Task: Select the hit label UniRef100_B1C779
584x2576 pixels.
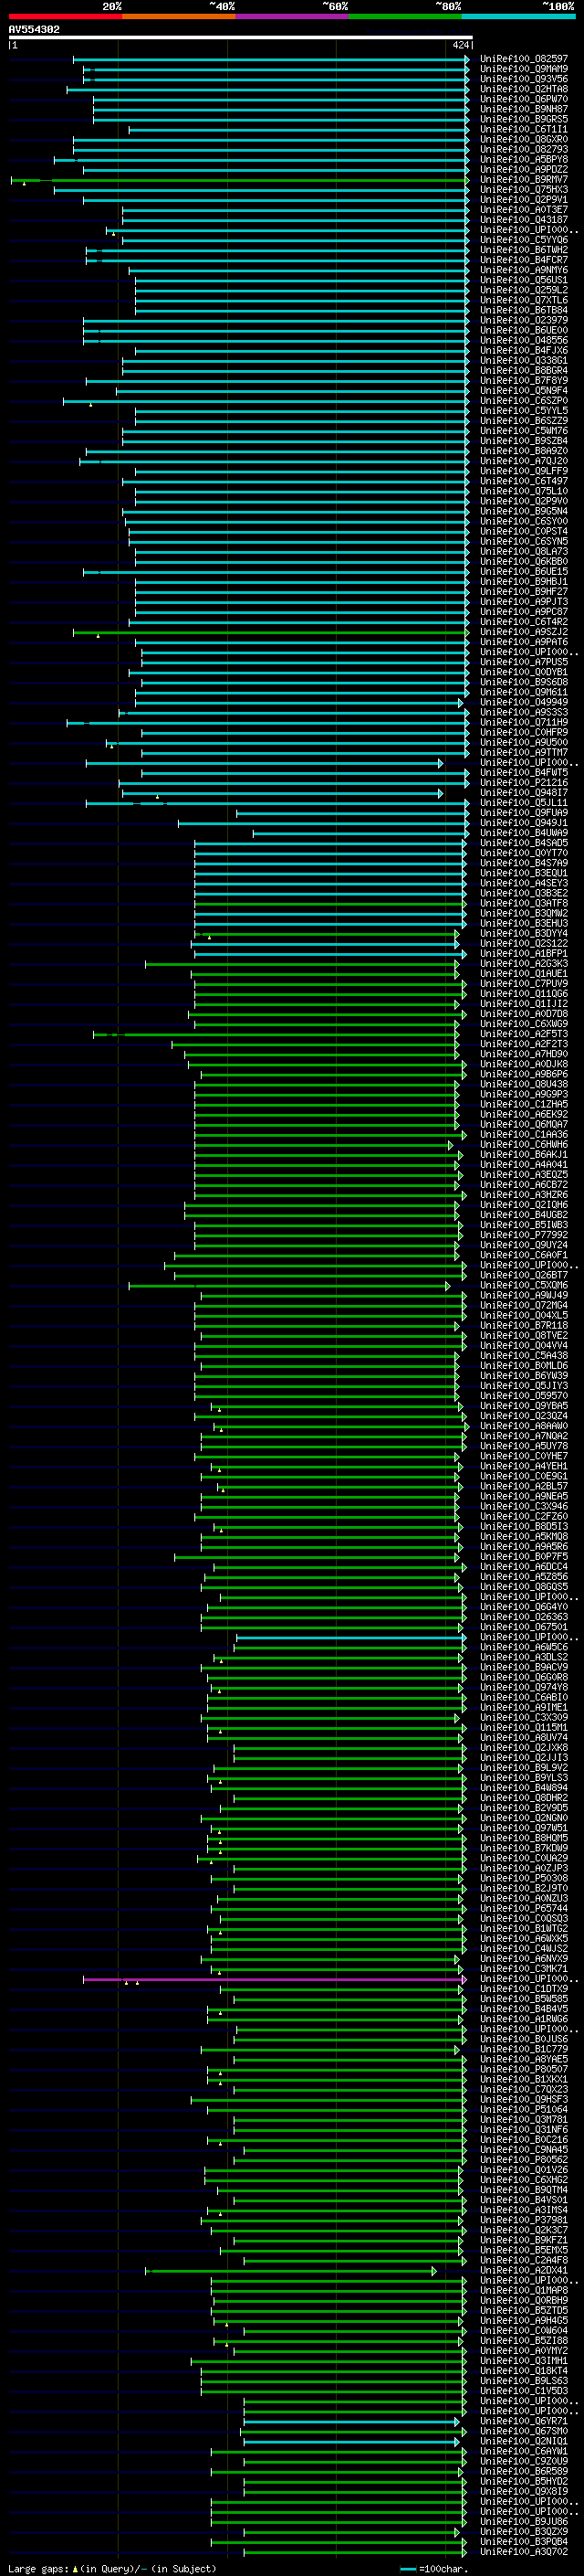Action: 524,2049
